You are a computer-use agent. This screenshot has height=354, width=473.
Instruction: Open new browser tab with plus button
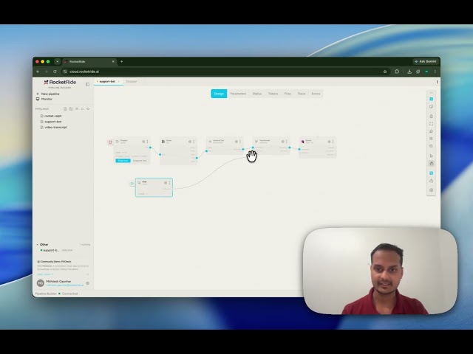point(121,61)
